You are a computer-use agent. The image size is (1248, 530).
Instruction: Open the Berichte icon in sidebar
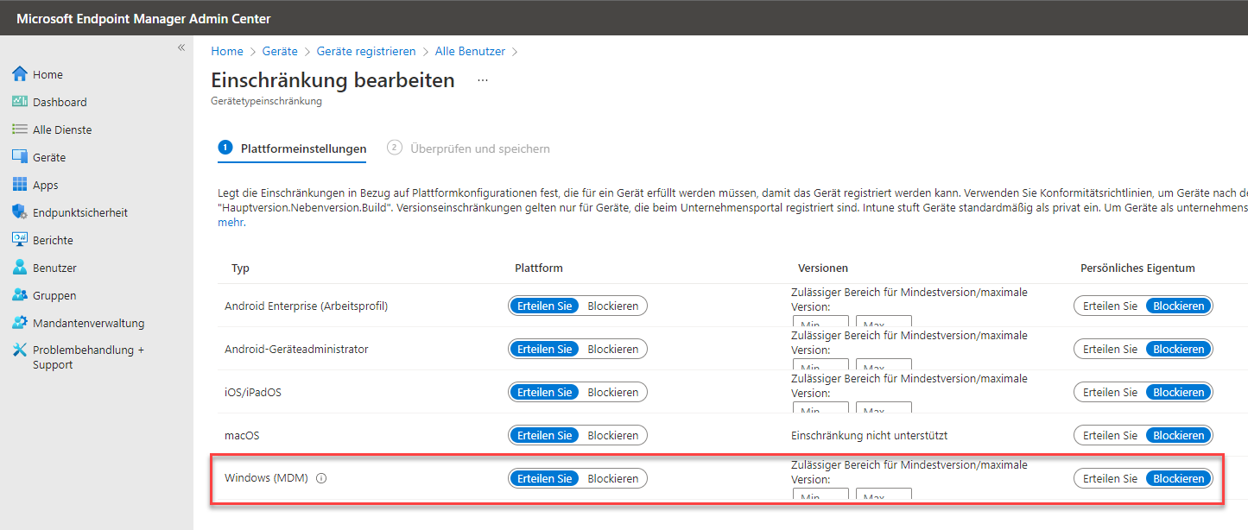(20, 240)
